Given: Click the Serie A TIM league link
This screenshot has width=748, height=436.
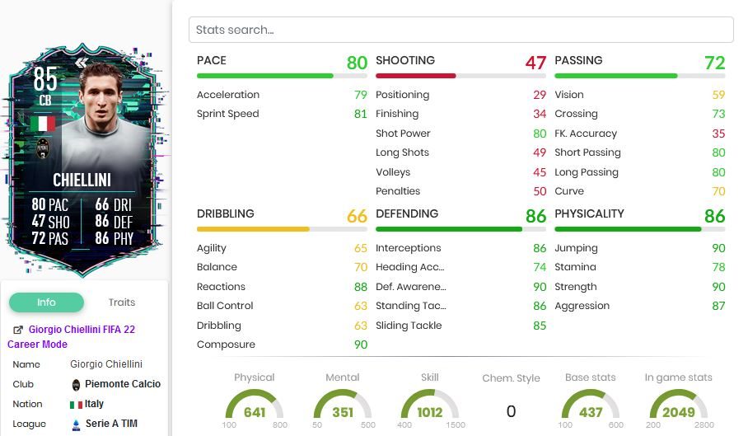Looking at the screenshot, I should [x=111, y=424].
